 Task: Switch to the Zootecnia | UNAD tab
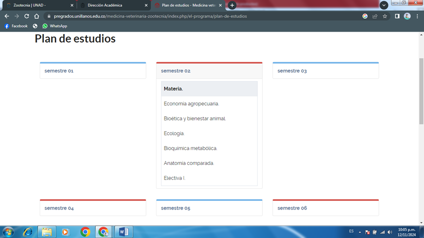[x=37, y=6]
